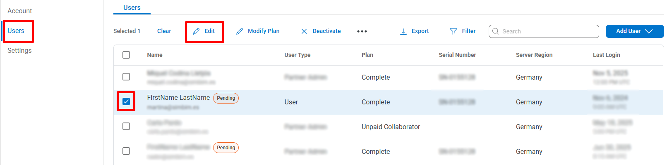Expand the Add User dropdown chevron
This screenshot has width=672, height=165.
pyautogui.click(x=649, y=31)
